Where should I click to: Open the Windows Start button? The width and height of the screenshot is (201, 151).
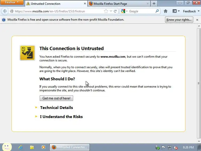(7, 147)
